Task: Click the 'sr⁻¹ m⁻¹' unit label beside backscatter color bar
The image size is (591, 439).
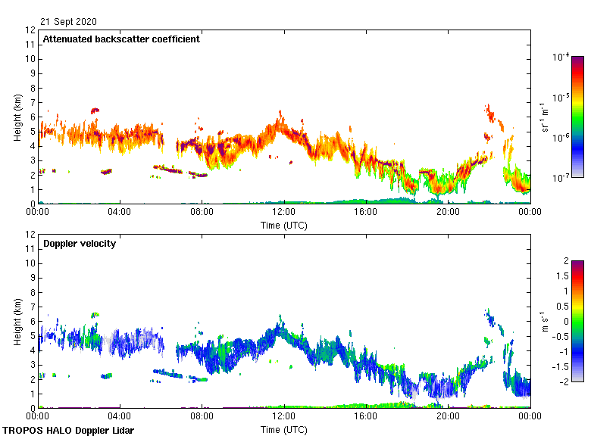Action: pos(546,117)
